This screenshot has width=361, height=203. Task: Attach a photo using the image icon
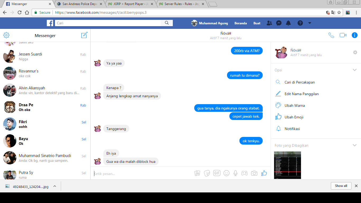(197, 173)
